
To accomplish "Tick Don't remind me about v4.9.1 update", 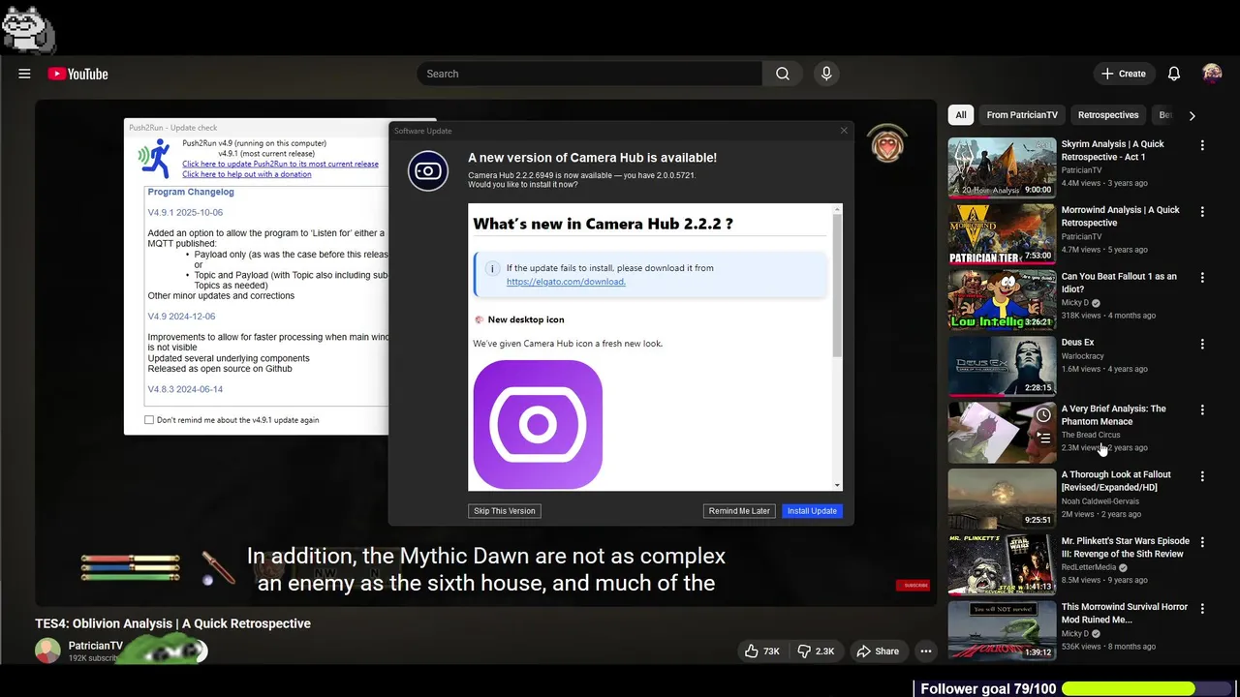I will pyautogui.click(x=149, y=420).
